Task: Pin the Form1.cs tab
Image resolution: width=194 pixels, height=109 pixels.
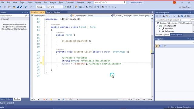Action: coord(41,12)
